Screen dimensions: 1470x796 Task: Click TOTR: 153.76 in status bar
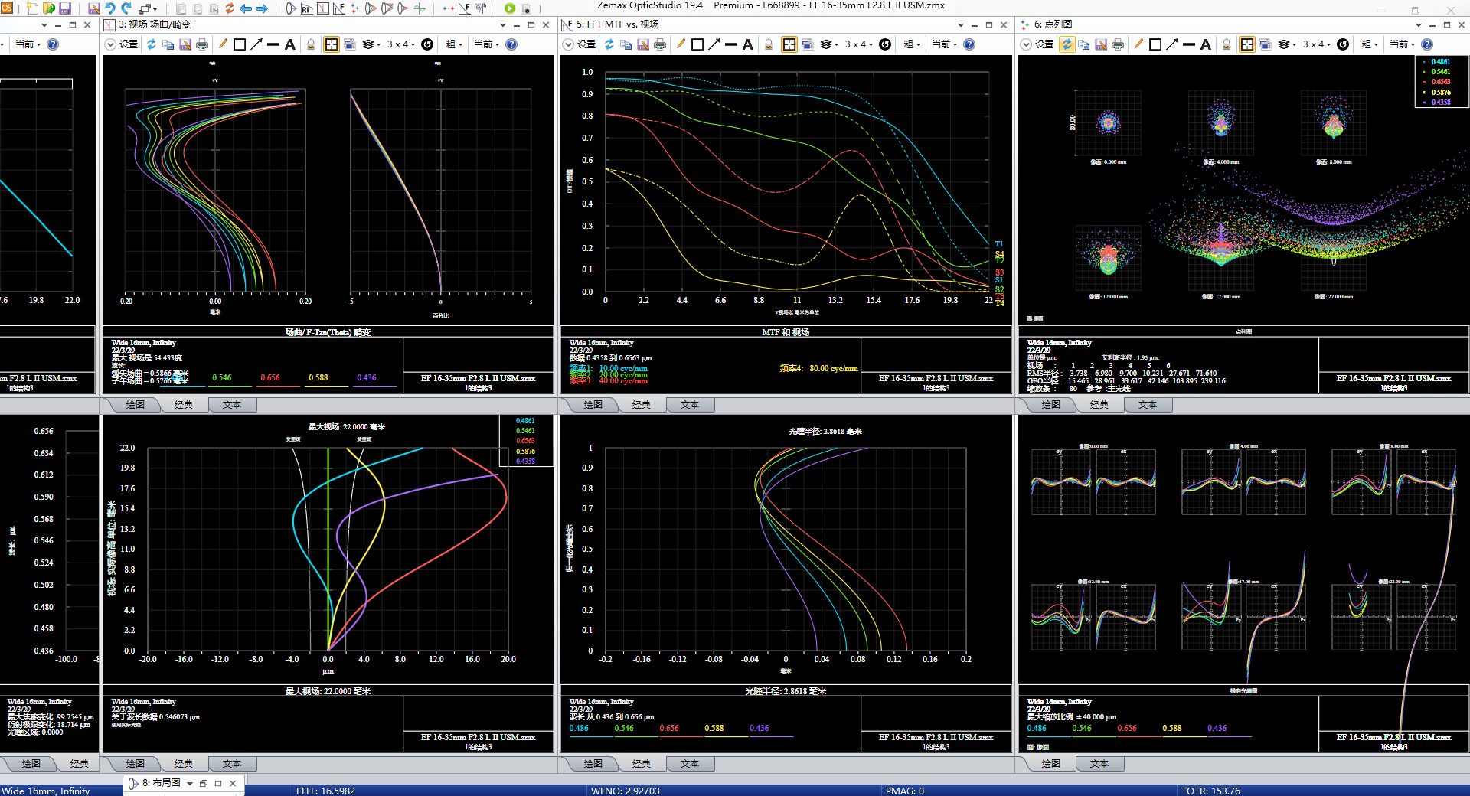click(1210, 791)
